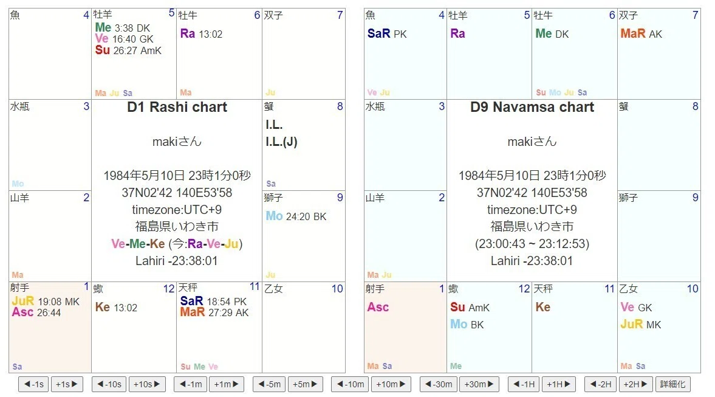
Task: Click Asc 26:44 in D1 Sagittarius house
Action: [36, 312]
